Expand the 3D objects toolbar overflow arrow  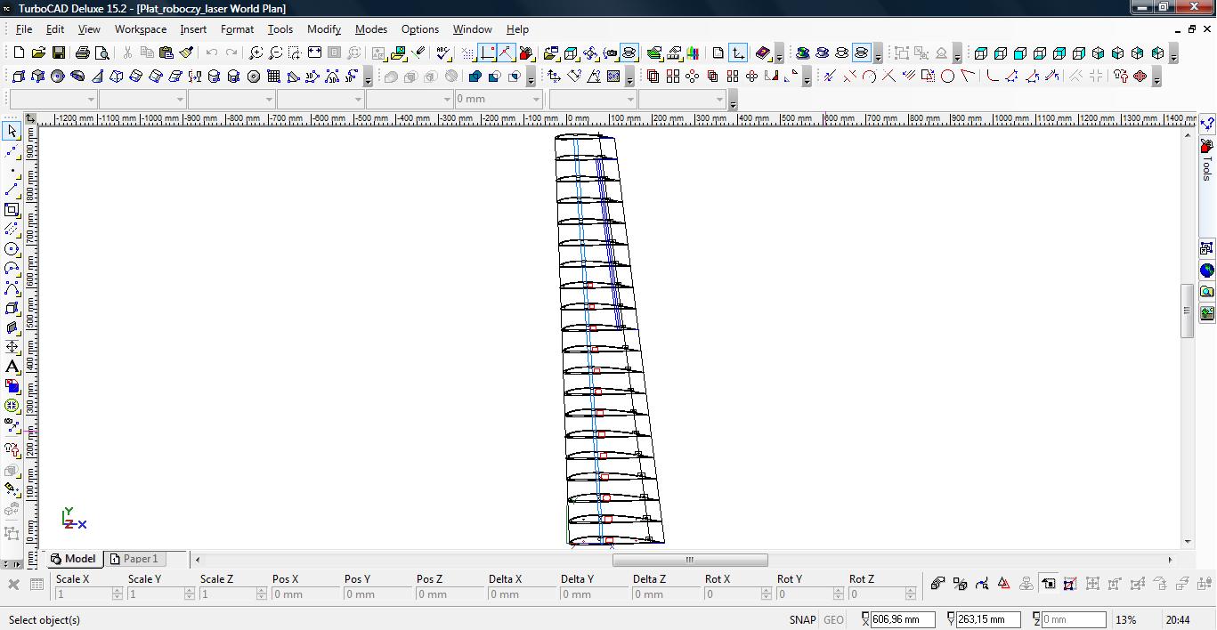367,78
